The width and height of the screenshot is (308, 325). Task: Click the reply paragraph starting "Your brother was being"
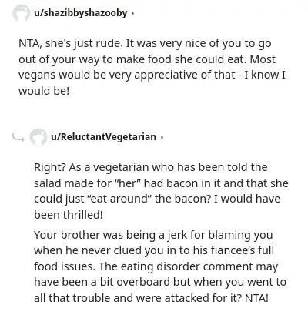(160, 266)
